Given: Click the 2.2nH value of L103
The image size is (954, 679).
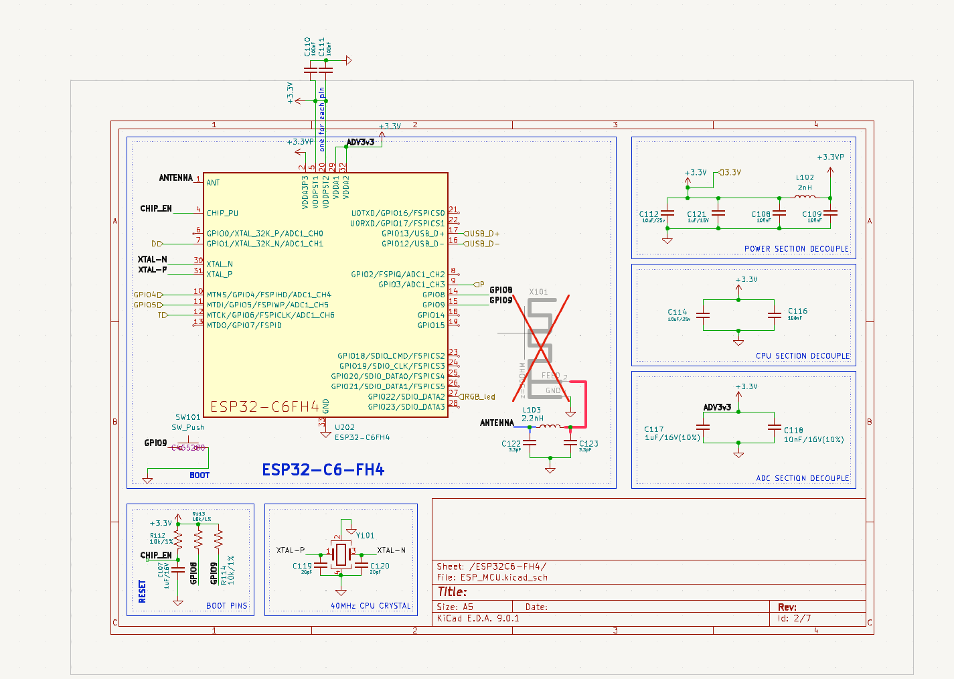Looking at the screenshot, I should [533, 419].
